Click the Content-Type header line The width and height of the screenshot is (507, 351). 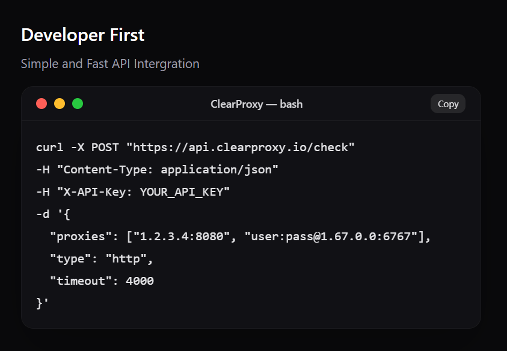coord(156,169)
